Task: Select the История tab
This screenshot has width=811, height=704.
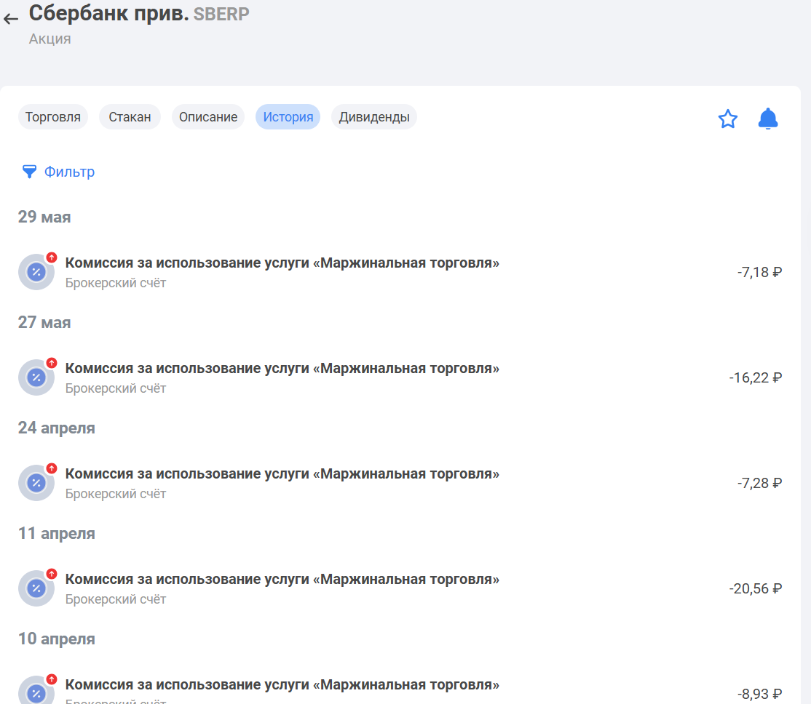Action: pyautogui.click(x=288, y=117)
